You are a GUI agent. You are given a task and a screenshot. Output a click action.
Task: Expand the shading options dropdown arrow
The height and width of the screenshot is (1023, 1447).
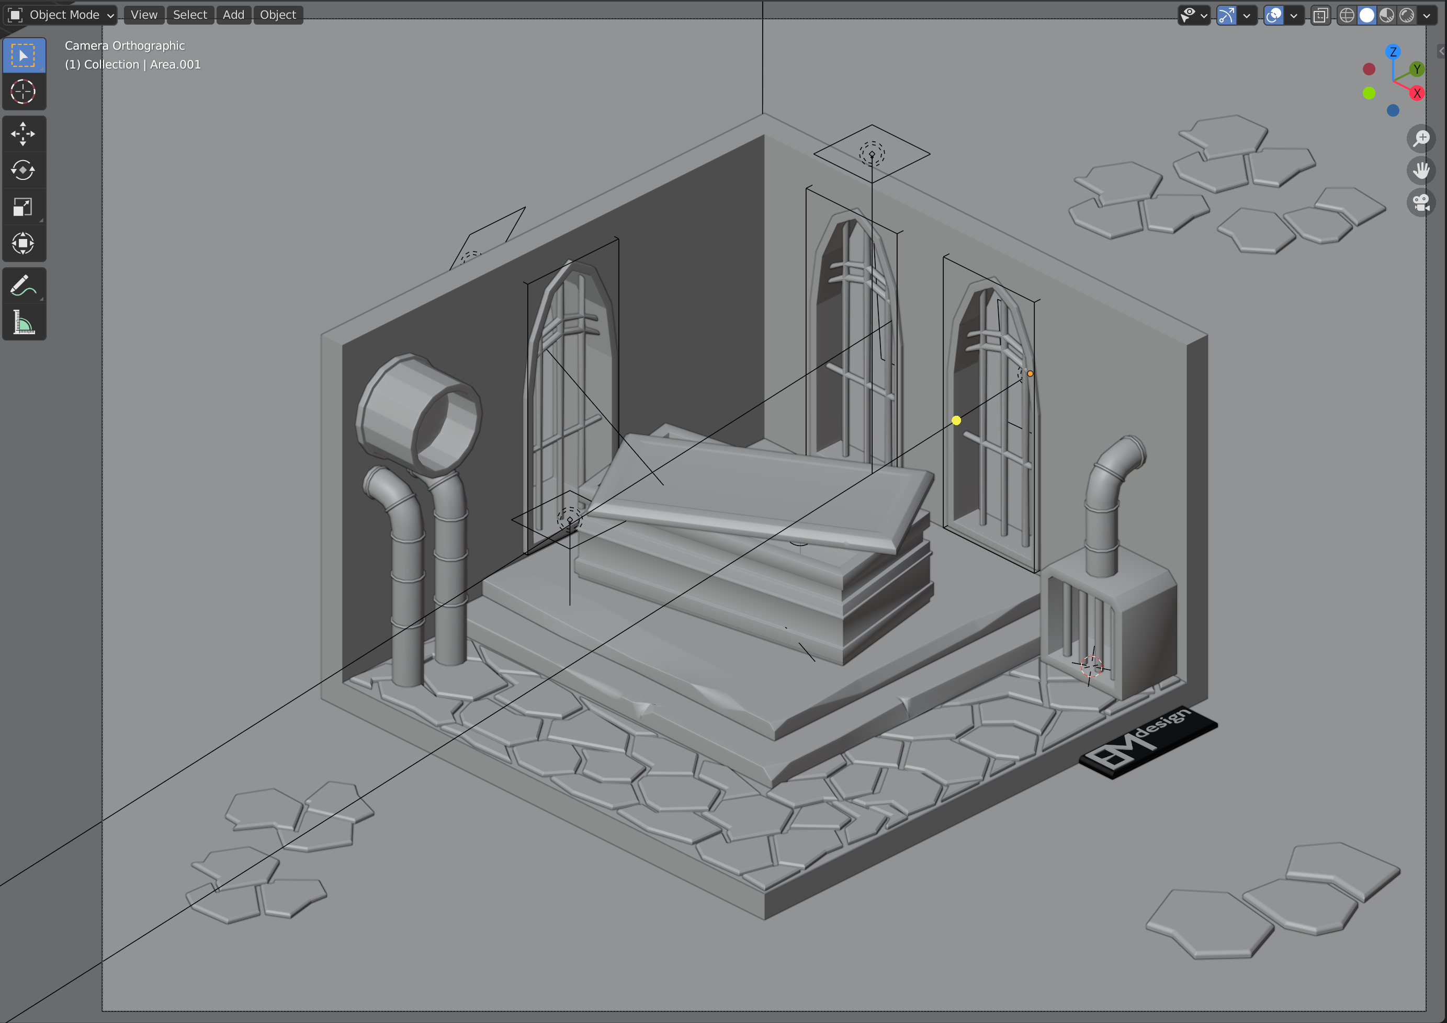pos(1427,15)
